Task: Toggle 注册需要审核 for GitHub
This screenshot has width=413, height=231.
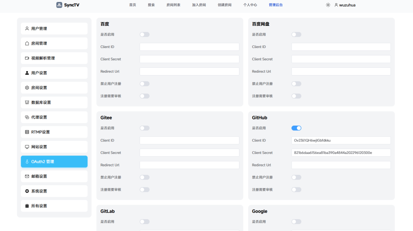Action: [x=296, y=189]
